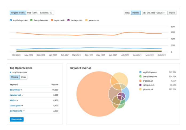Click the 40,500 volume value
Viewport: 186px width, 130px height.
click(55, 90)
